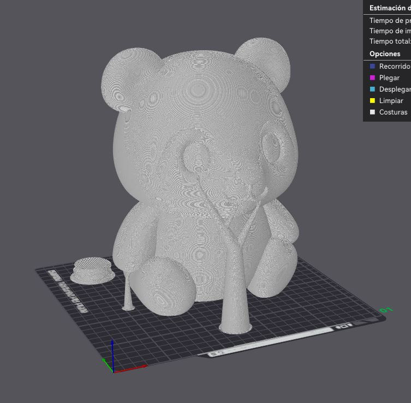Click the Plegar option label
The width and height of the screenshot is (411, 403).
pyautogui.click(x=389, y=78)
